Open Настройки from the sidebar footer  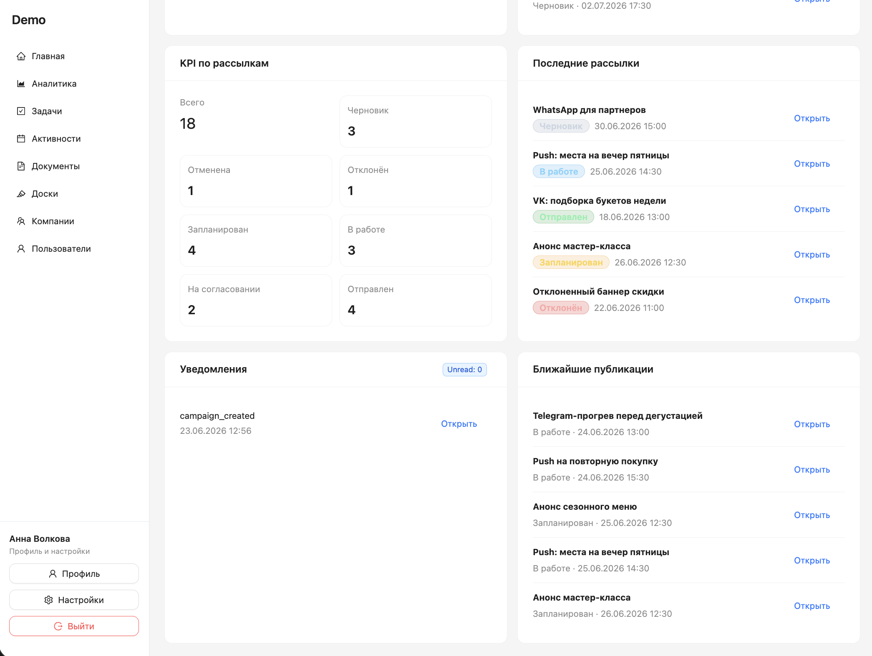tap(74, 600)
